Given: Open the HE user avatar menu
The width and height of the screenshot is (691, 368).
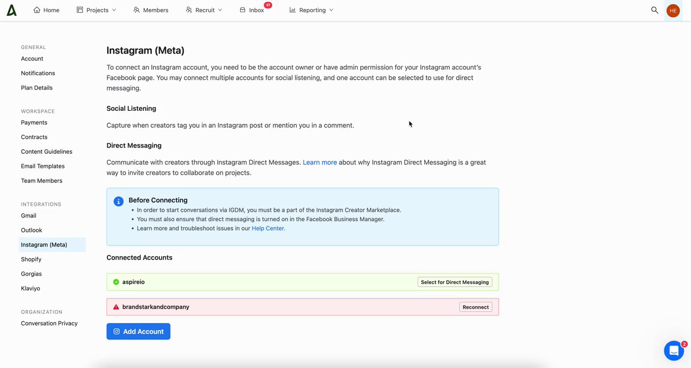Looking at the screenshot, I should pos(673,11).
